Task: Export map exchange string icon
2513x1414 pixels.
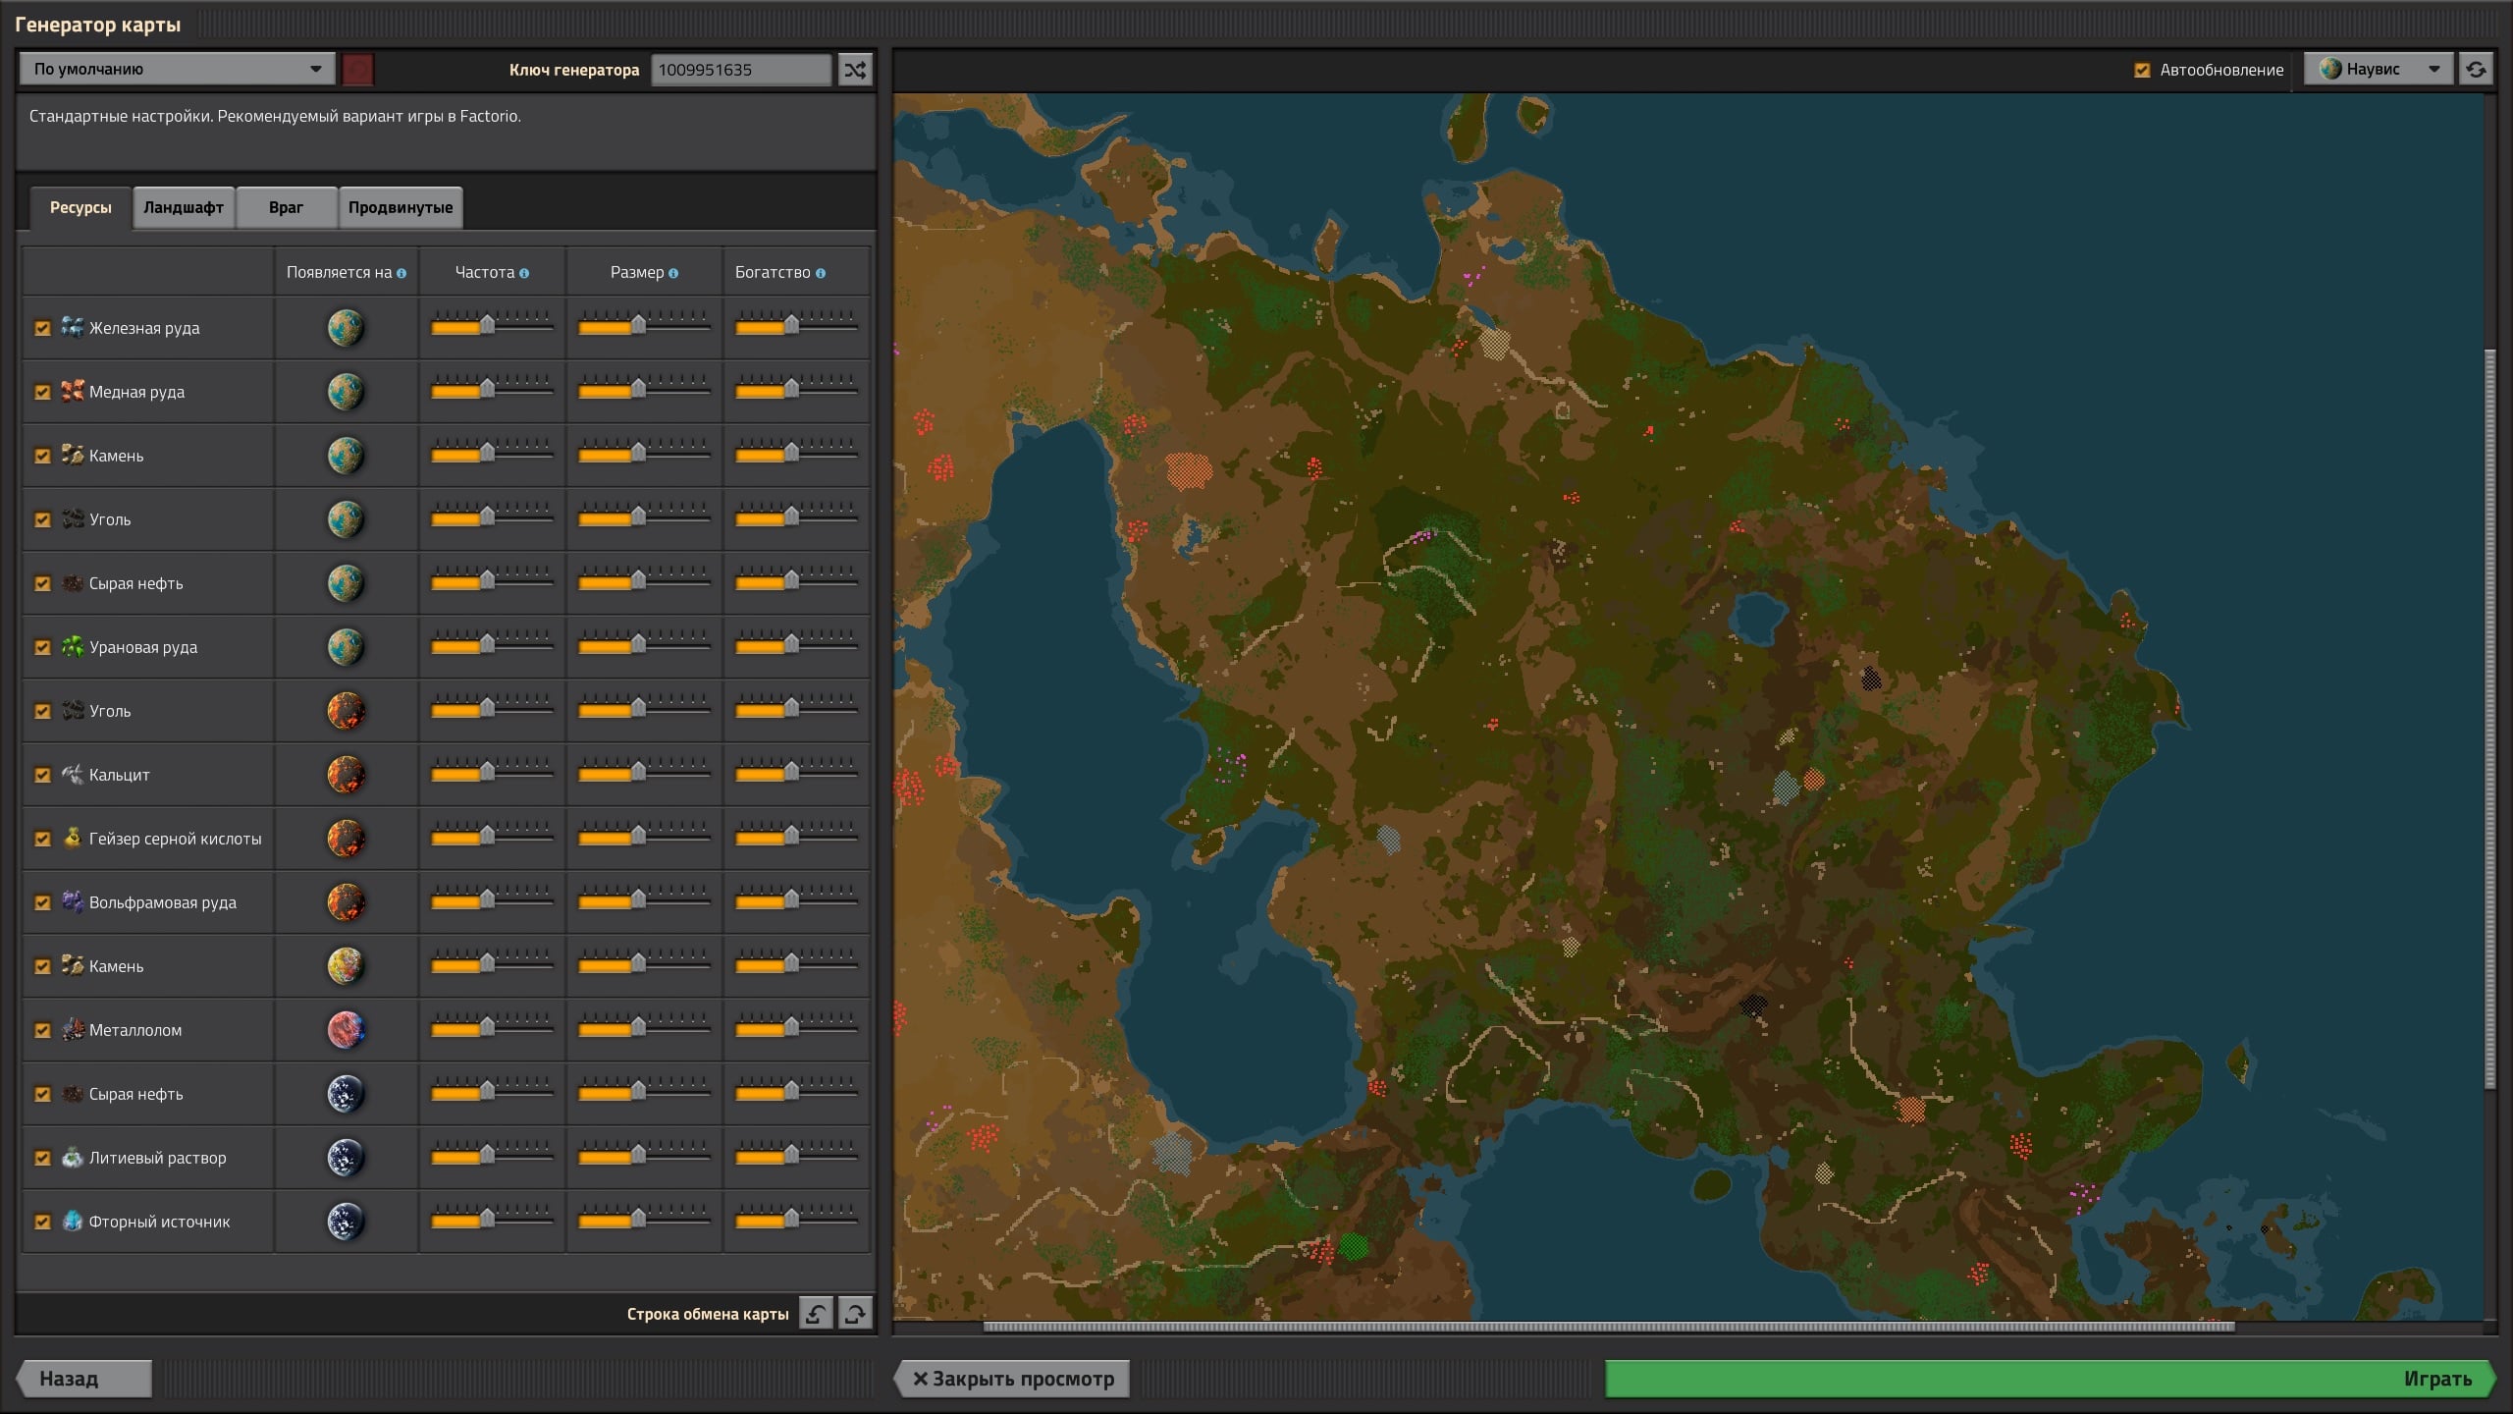Action: pos(855,1313)
